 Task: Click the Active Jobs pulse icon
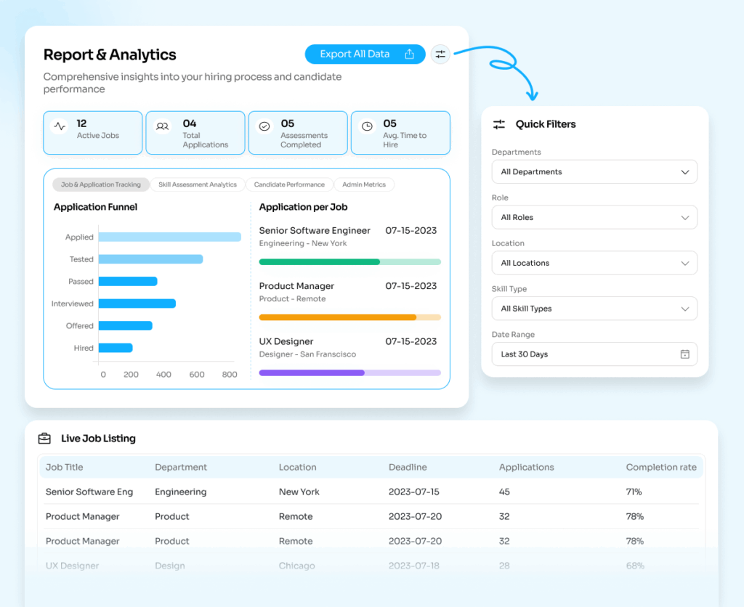point(60,126)
